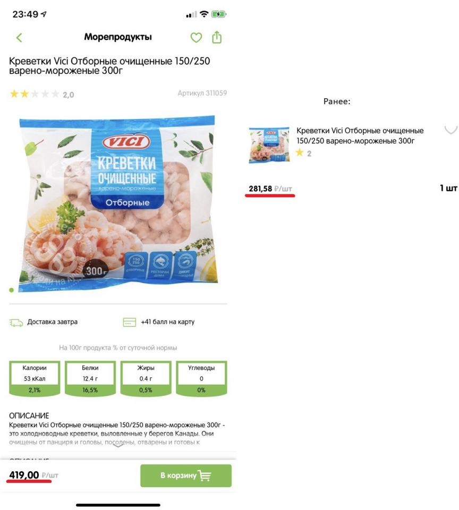459x510 pixels.
Task: Tap the green image carousel dot
Action: pos(11,290)
